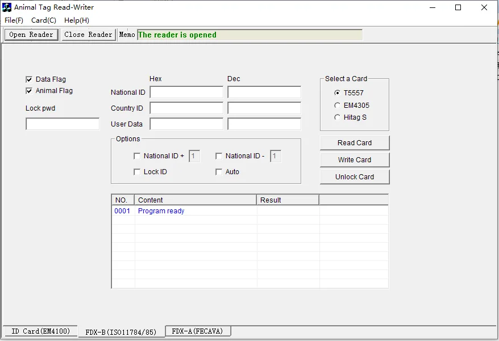The width and height of the screenshot is (499, 341).
Task: Check the National ID + option
Action: tap(137, 156)
